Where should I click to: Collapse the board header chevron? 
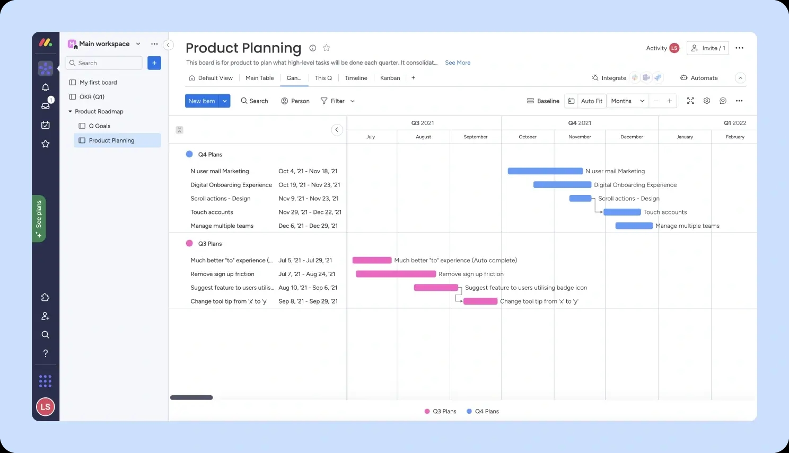(x=741, y=78)
